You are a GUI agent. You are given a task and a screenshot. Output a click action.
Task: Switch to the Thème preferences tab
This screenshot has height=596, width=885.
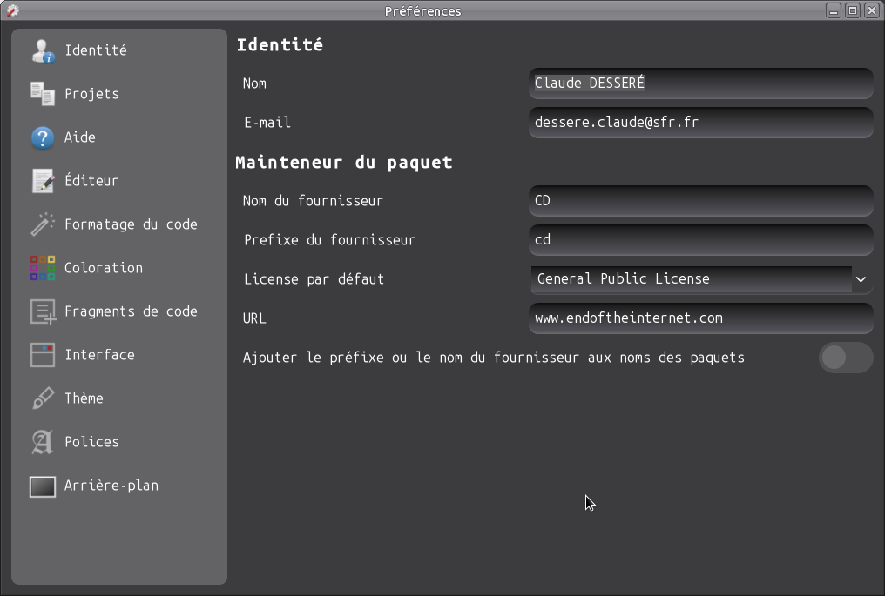[84, 398]
